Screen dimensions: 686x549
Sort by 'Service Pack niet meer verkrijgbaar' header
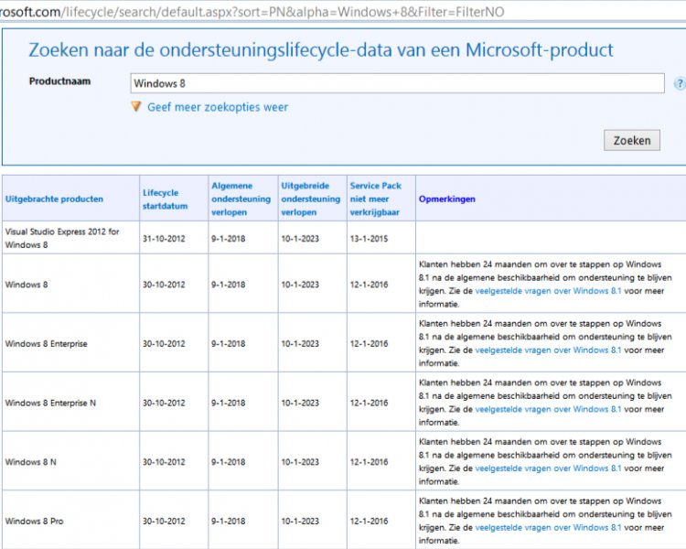tap(375, 199)
